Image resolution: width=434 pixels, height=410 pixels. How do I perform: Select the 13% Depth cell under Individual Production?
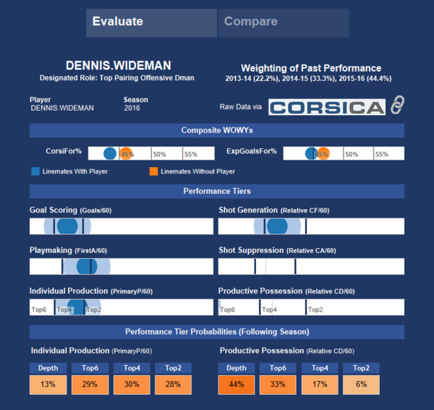[48, 384]
